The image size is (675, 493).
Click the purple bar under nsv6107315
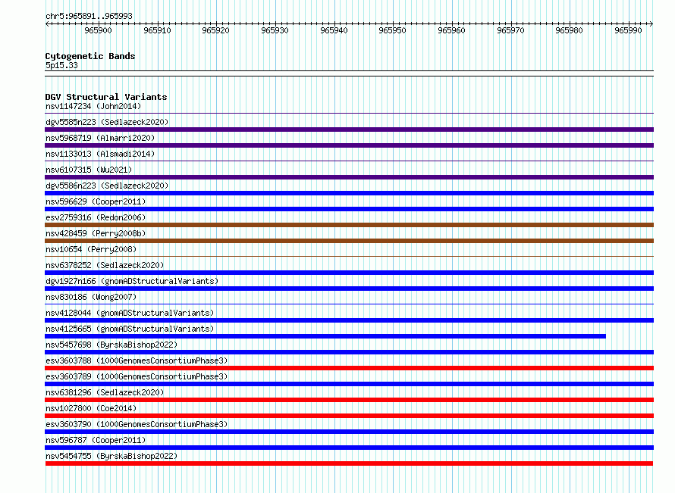point(349,177)
